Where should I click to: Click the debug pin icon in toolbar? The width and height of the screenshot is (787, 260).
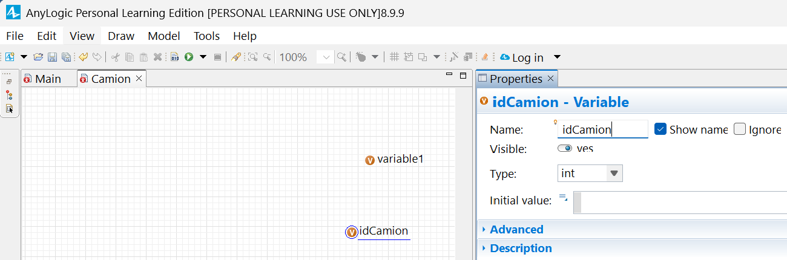click(236, 57)
